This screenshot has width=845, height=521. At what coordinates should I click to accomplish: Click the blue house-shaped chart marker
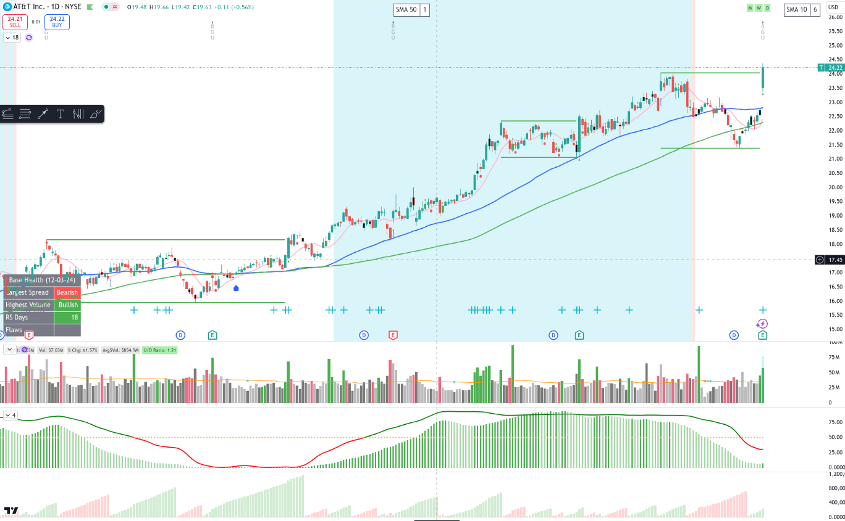point(236,287)
